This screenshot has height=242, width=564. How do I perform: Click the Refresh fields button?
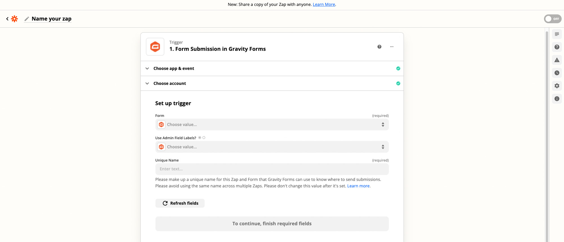coord(180,203)
